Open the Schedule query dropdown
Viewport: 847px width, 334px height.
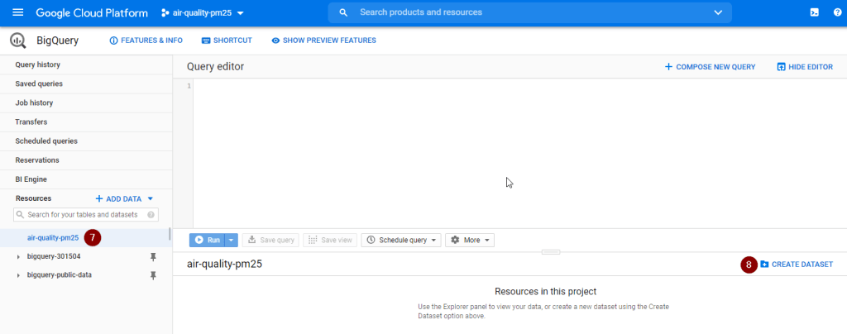pyautogui.click(x=401, y=240)
